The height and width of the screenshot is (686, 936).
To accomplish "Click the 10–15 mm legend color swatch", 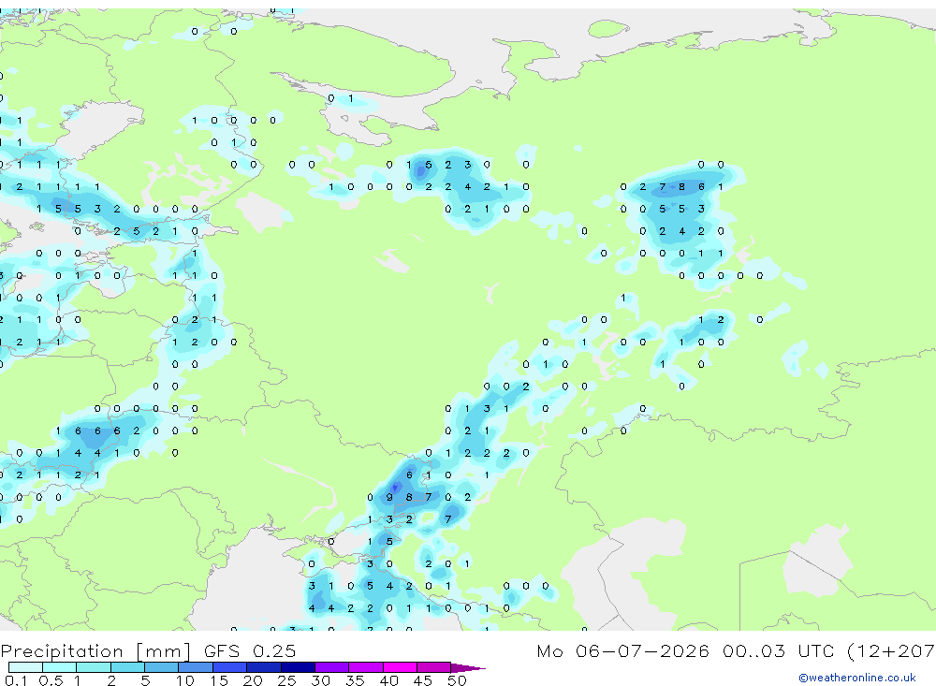I will (x=196, y=667).
